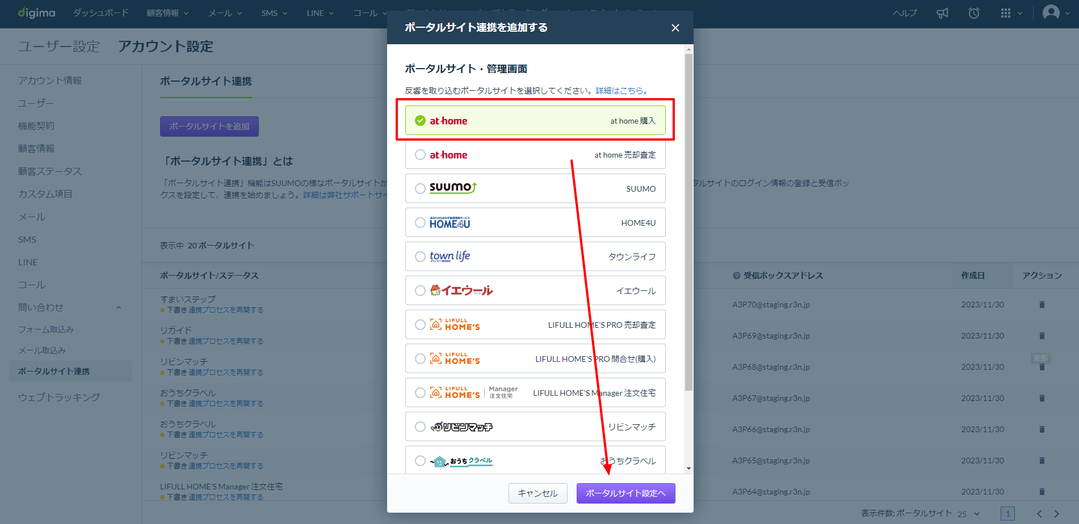This screenshot has height=524, width=1079.
Task: Open the rows per page dropdown
Action: pyautogui.click(x=969, y=514)
